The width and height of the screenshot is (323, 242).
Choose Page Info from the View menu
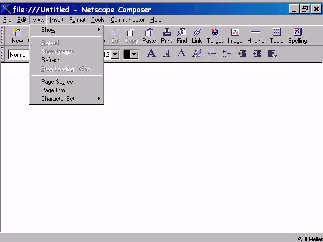pos(67,90)
